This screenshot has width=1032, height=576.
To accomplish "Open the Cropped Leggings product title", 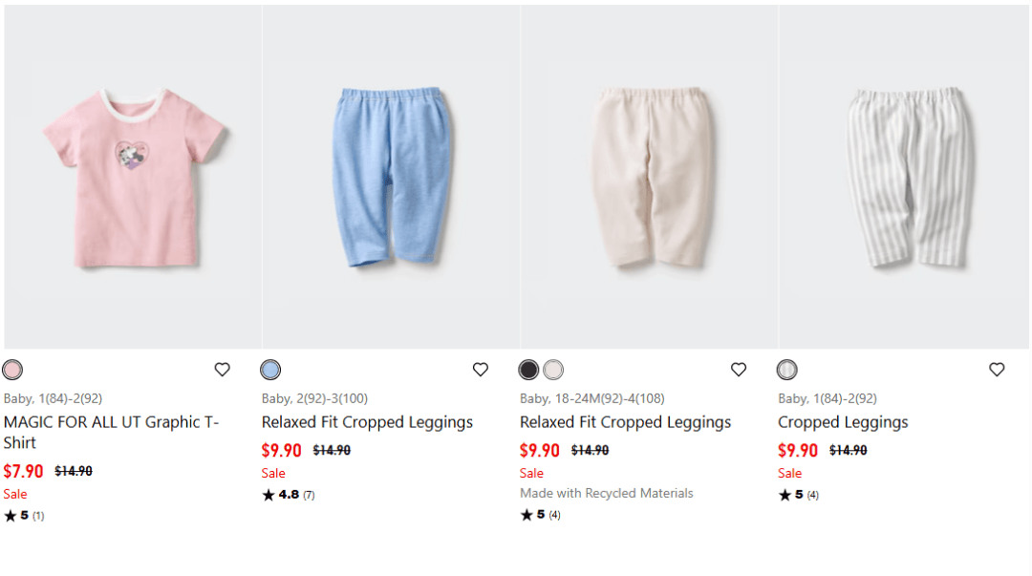I will (843, 422).
